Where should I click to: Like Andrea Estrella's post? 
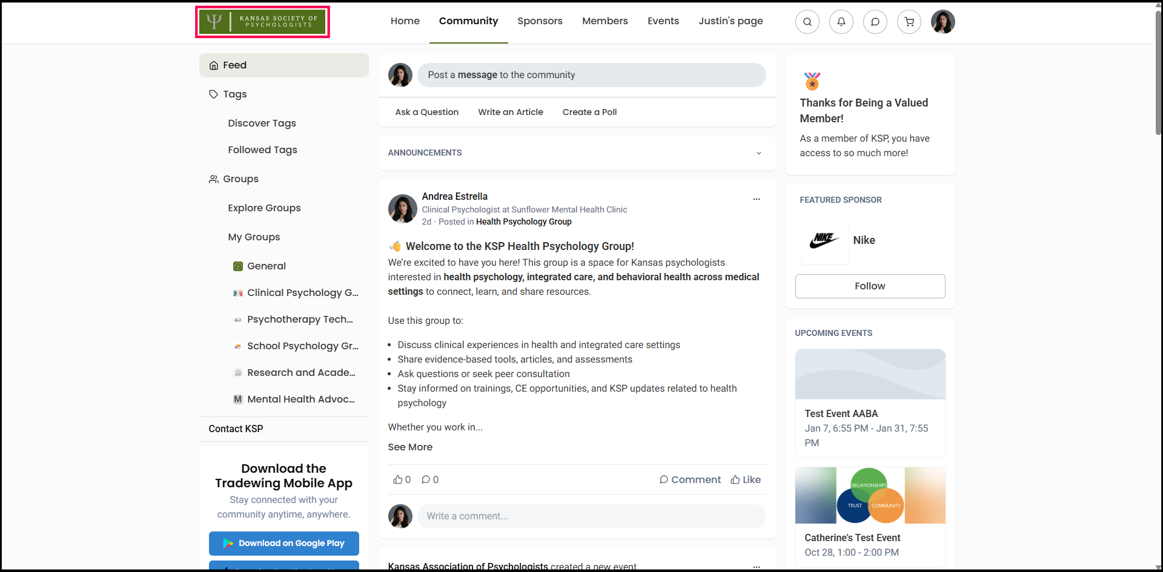tap(746, 479)
